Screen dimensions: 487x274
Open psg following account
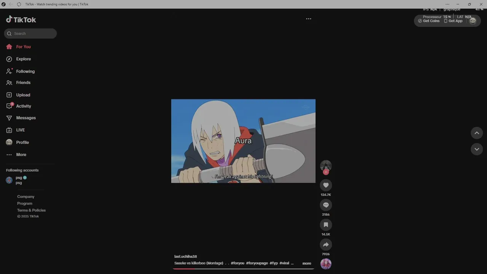(21, 180)
